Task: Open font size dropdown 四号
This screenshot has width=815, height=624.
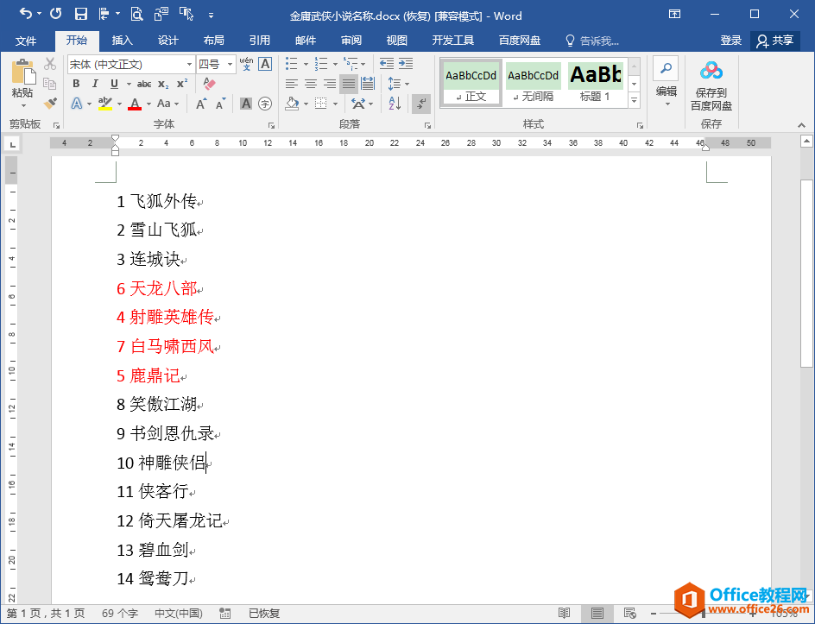Action: [230, 65]
